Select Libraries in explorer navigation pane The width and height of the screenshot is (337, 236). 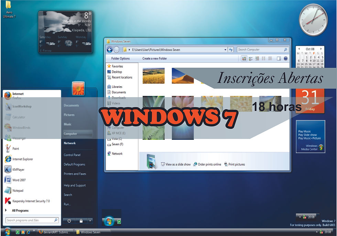(115, 87)
